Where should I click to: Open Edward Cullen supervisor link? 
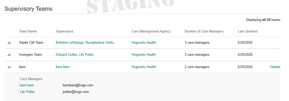[67, 55]
